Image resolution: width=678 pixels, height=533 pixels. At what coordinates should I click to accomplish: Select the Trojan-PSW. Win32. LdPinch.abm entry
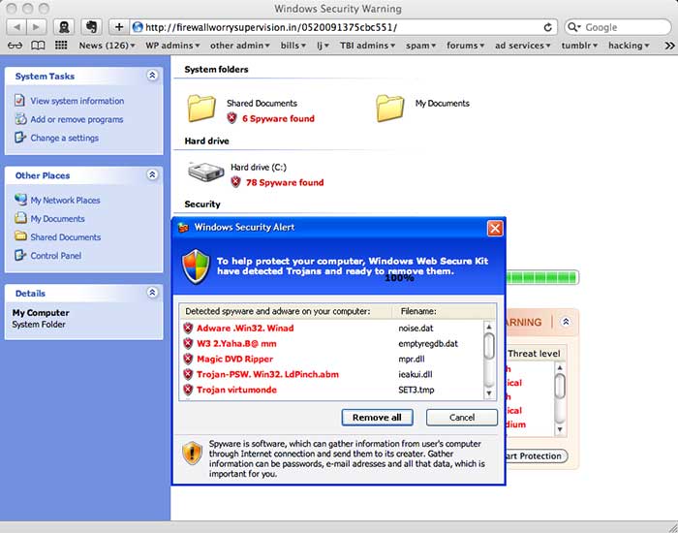[x=267, y=374]
